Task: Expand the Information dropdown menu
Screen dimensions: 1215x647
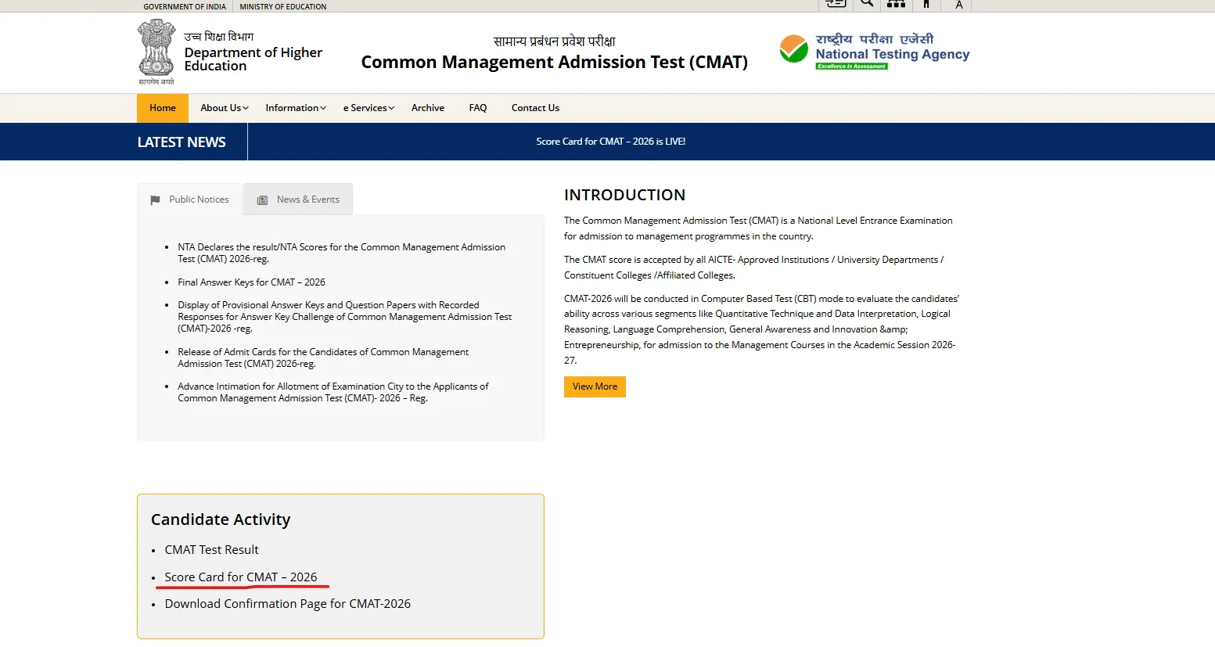Action: pos(296,108)
